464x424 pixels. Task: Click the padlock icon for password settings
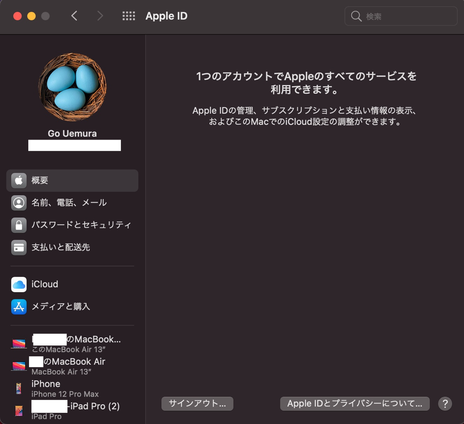click(x=19, y=225)
